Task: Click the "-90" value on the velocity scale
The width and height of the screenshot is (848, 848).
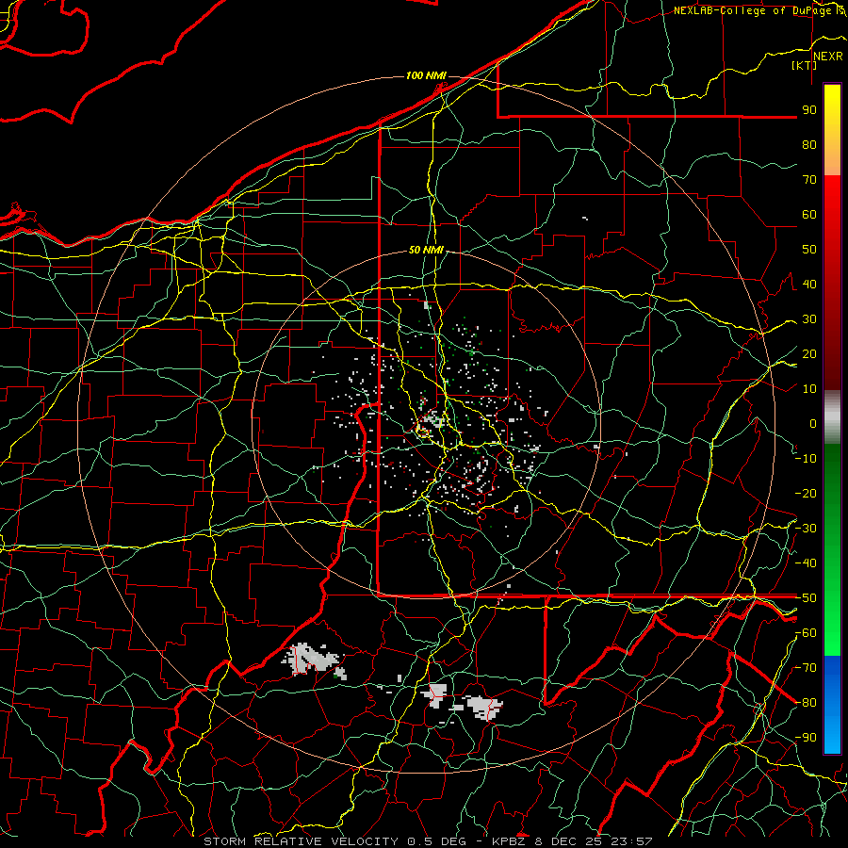Action: tap(806, 738)
